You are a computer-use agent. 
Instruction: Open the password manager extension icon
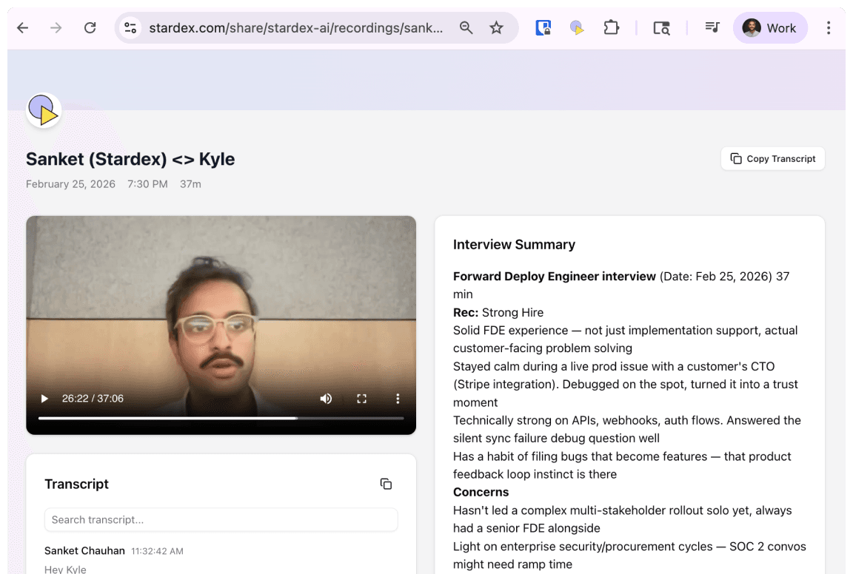click(543, 27)
